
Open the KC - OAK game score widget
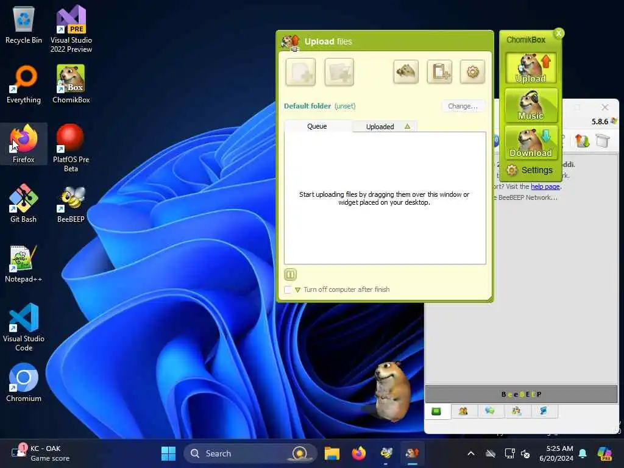tap(40, 453)
